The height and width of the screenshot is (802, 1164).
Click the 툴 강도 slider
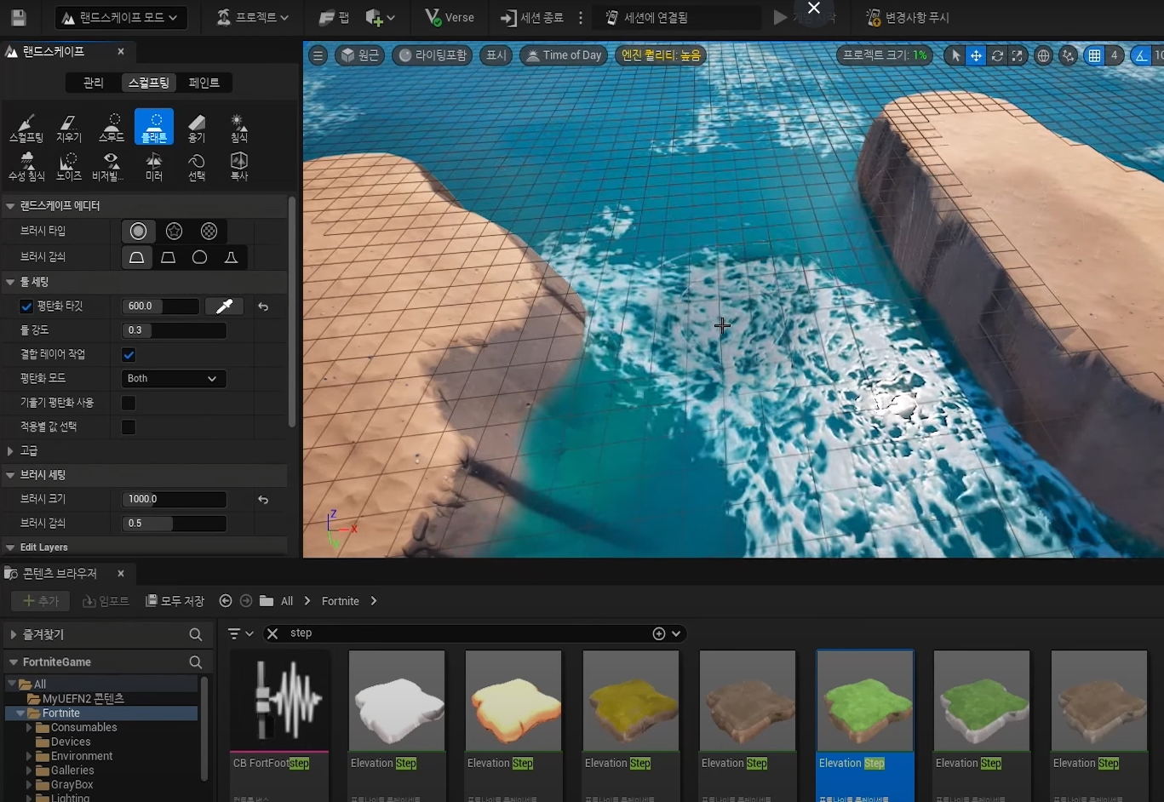tap(175, 330)
